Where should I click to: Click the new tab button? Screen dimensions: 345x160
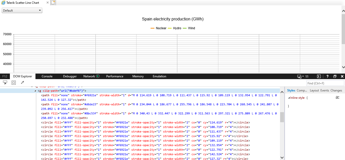53,3
